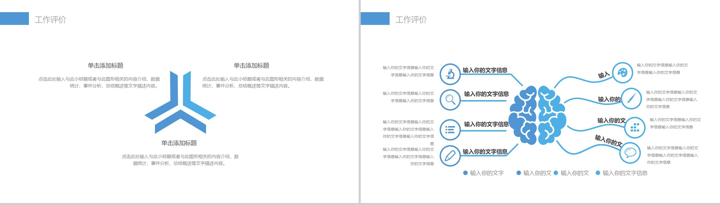Image resolution: width=720 pixels, height=205 pixels.
Task: Select description paragraph beside the magnifier icon
Action: [408, 97]
